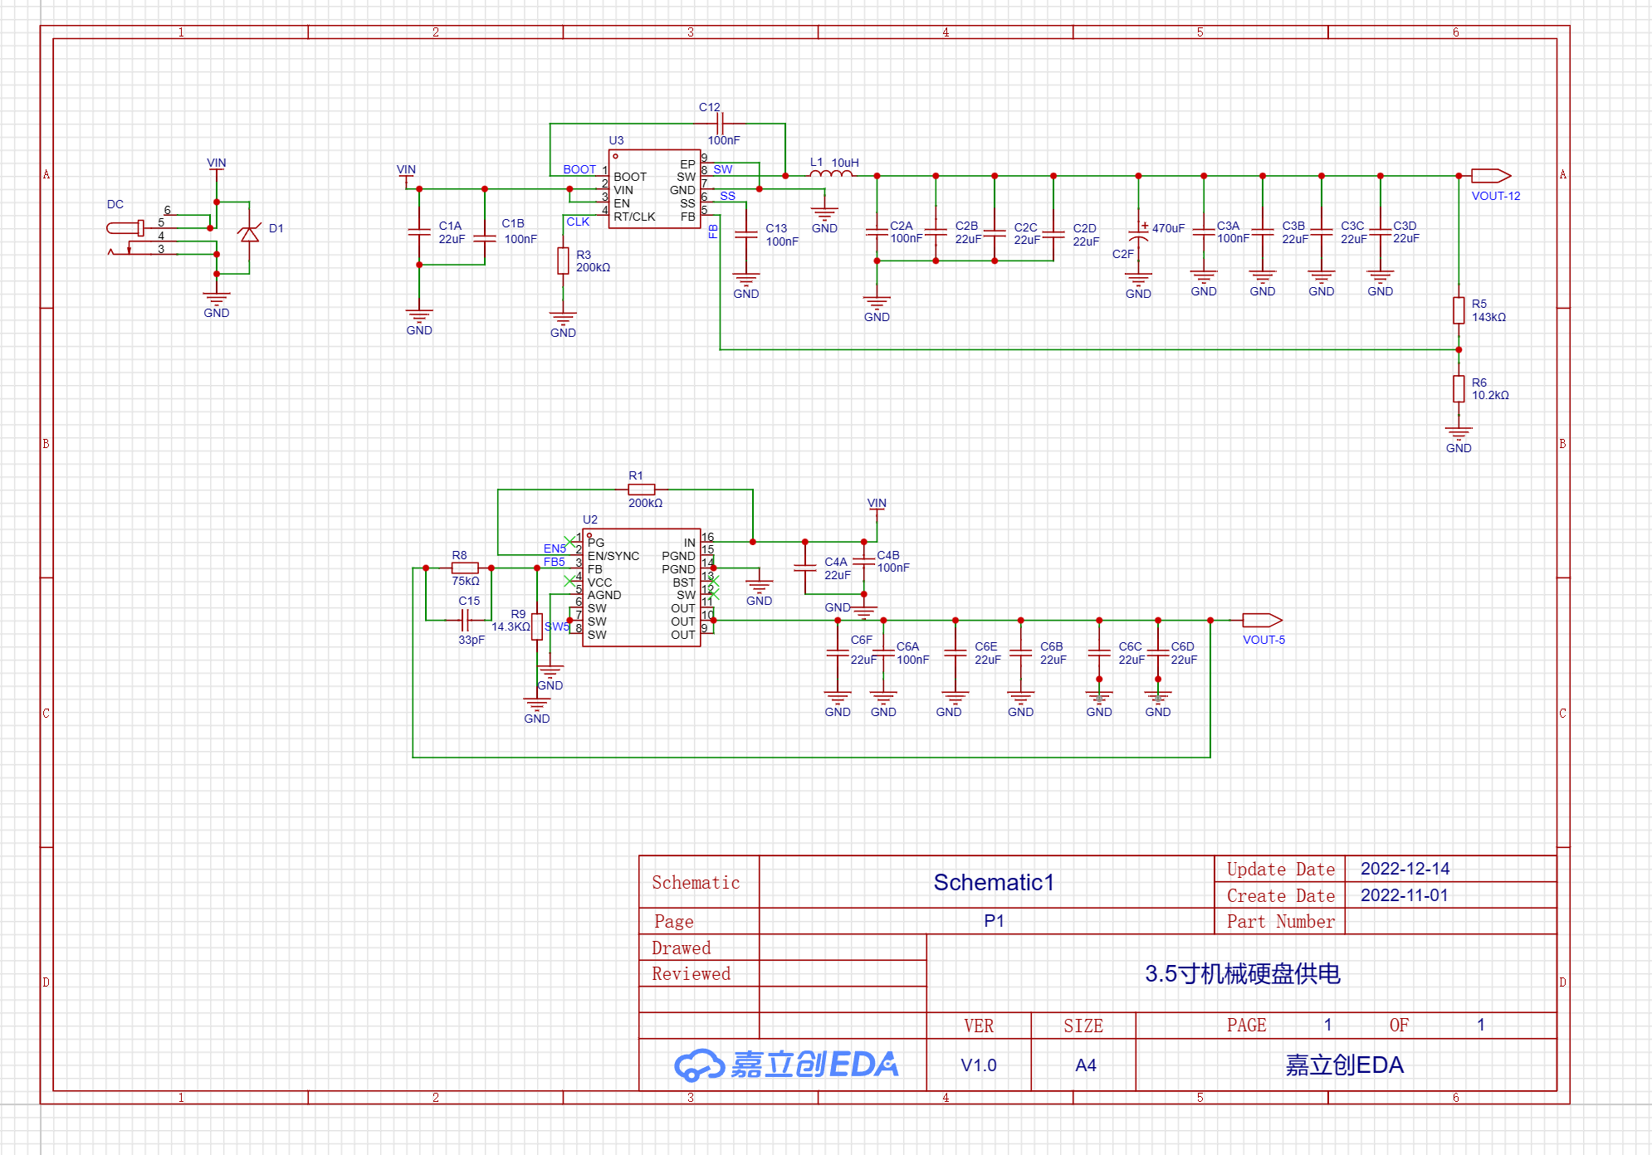The width and height of the screenshot is (1652, 1155).
Task: Select the page name P1
Action: click(994, 921)
